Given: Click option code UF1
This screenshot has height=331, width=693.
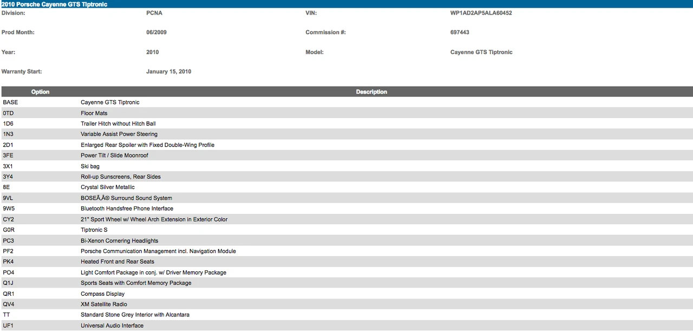Looking at the screenshot, I should pyautogui.click(x=8, y=326).
